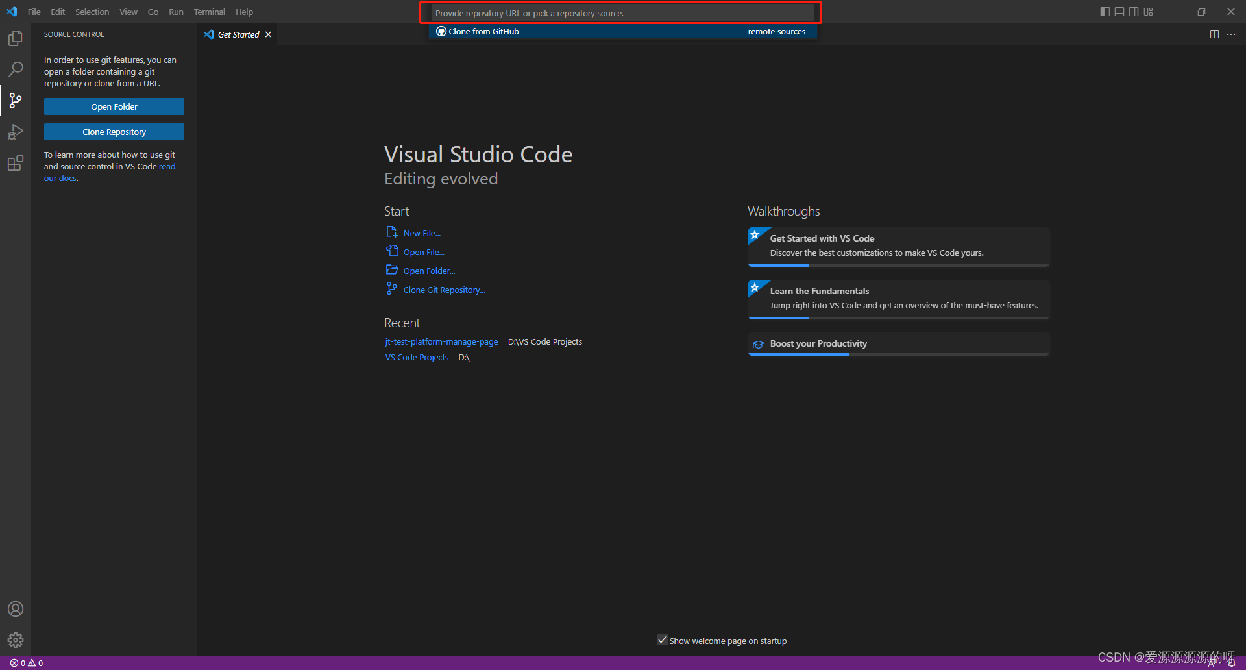
Task: Open Get Started with VS Code walkthrough
Action: pos(899,247)
